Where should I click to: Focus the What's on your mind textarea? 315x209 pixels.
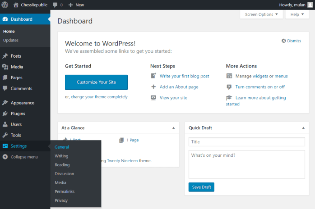pyautogui.click(x=247, y=164)
